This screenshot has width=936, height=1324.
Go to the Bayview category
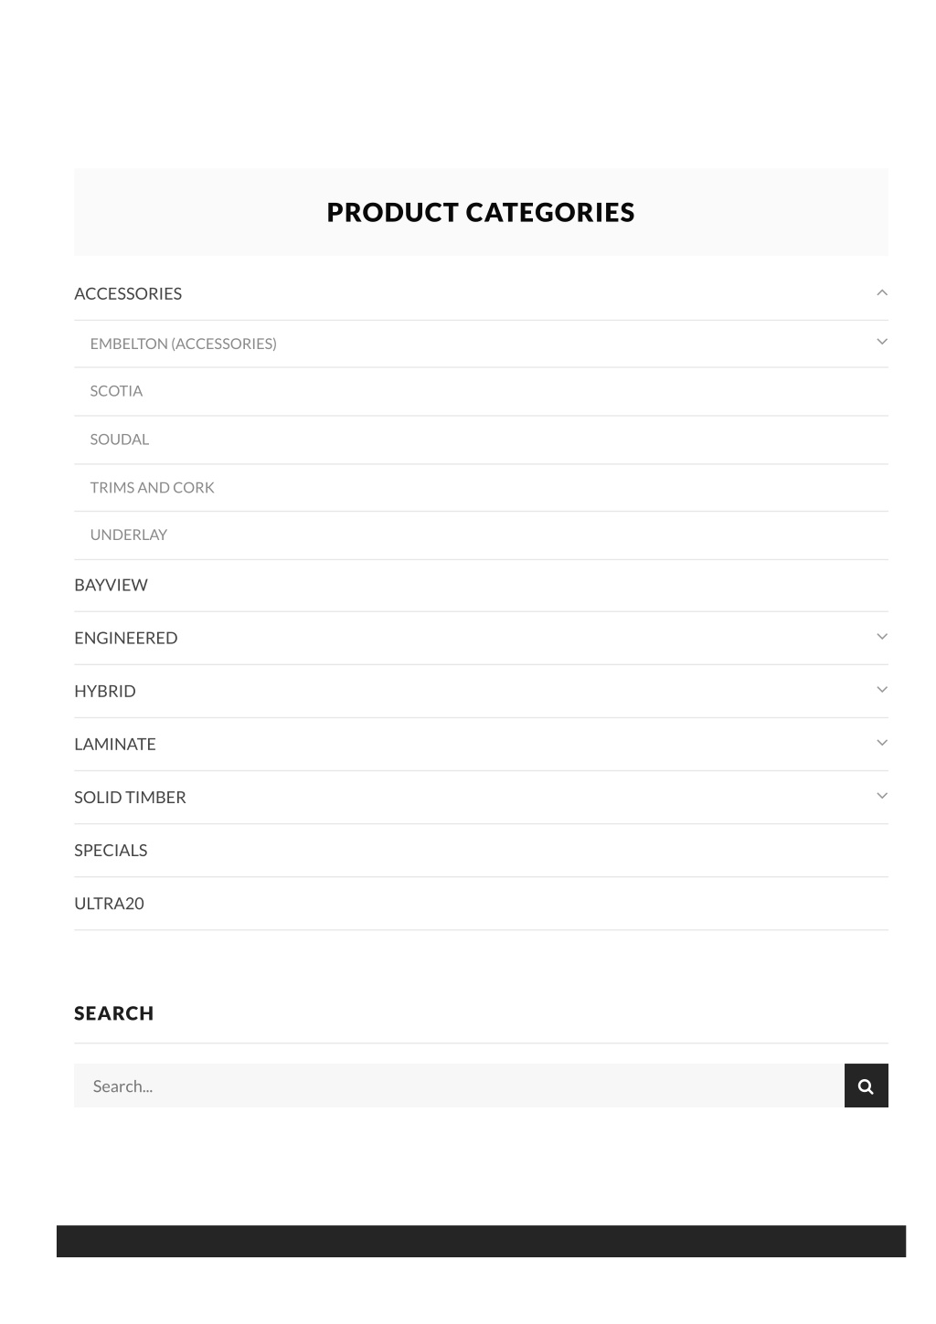111,585
